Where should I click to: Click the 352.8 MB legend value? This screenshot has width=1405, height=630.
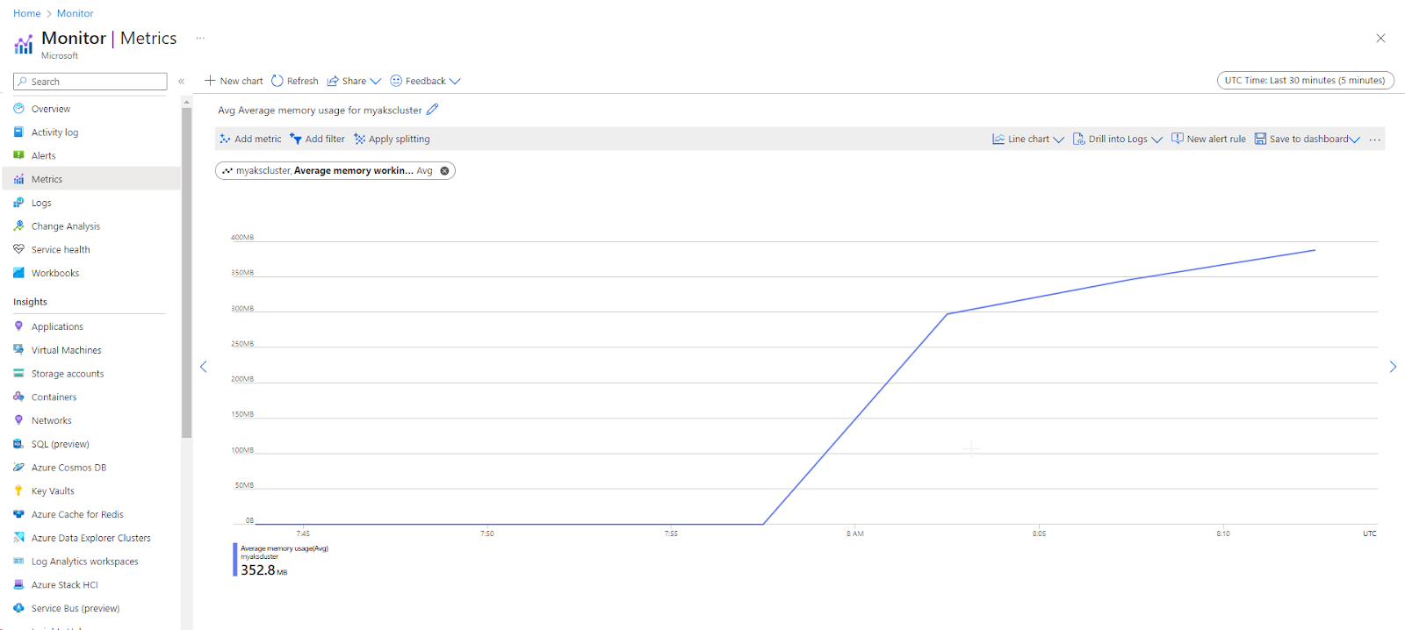[263, 570]
